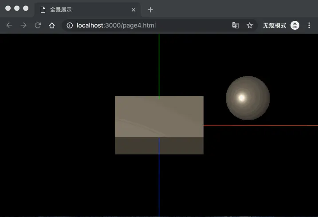Open the translate page icon
318x217 pixels.
[235, 25]
